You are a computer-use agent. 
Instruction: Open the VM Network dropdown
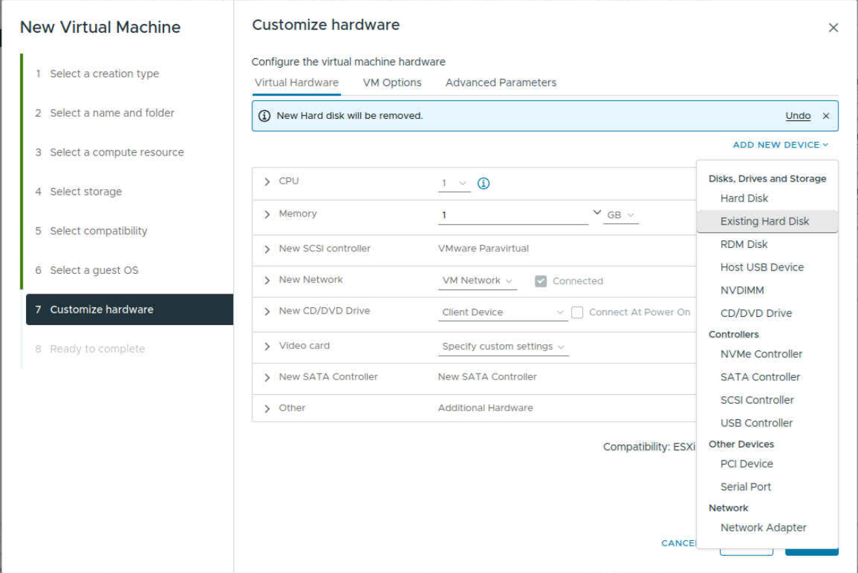tap(477, 281)
